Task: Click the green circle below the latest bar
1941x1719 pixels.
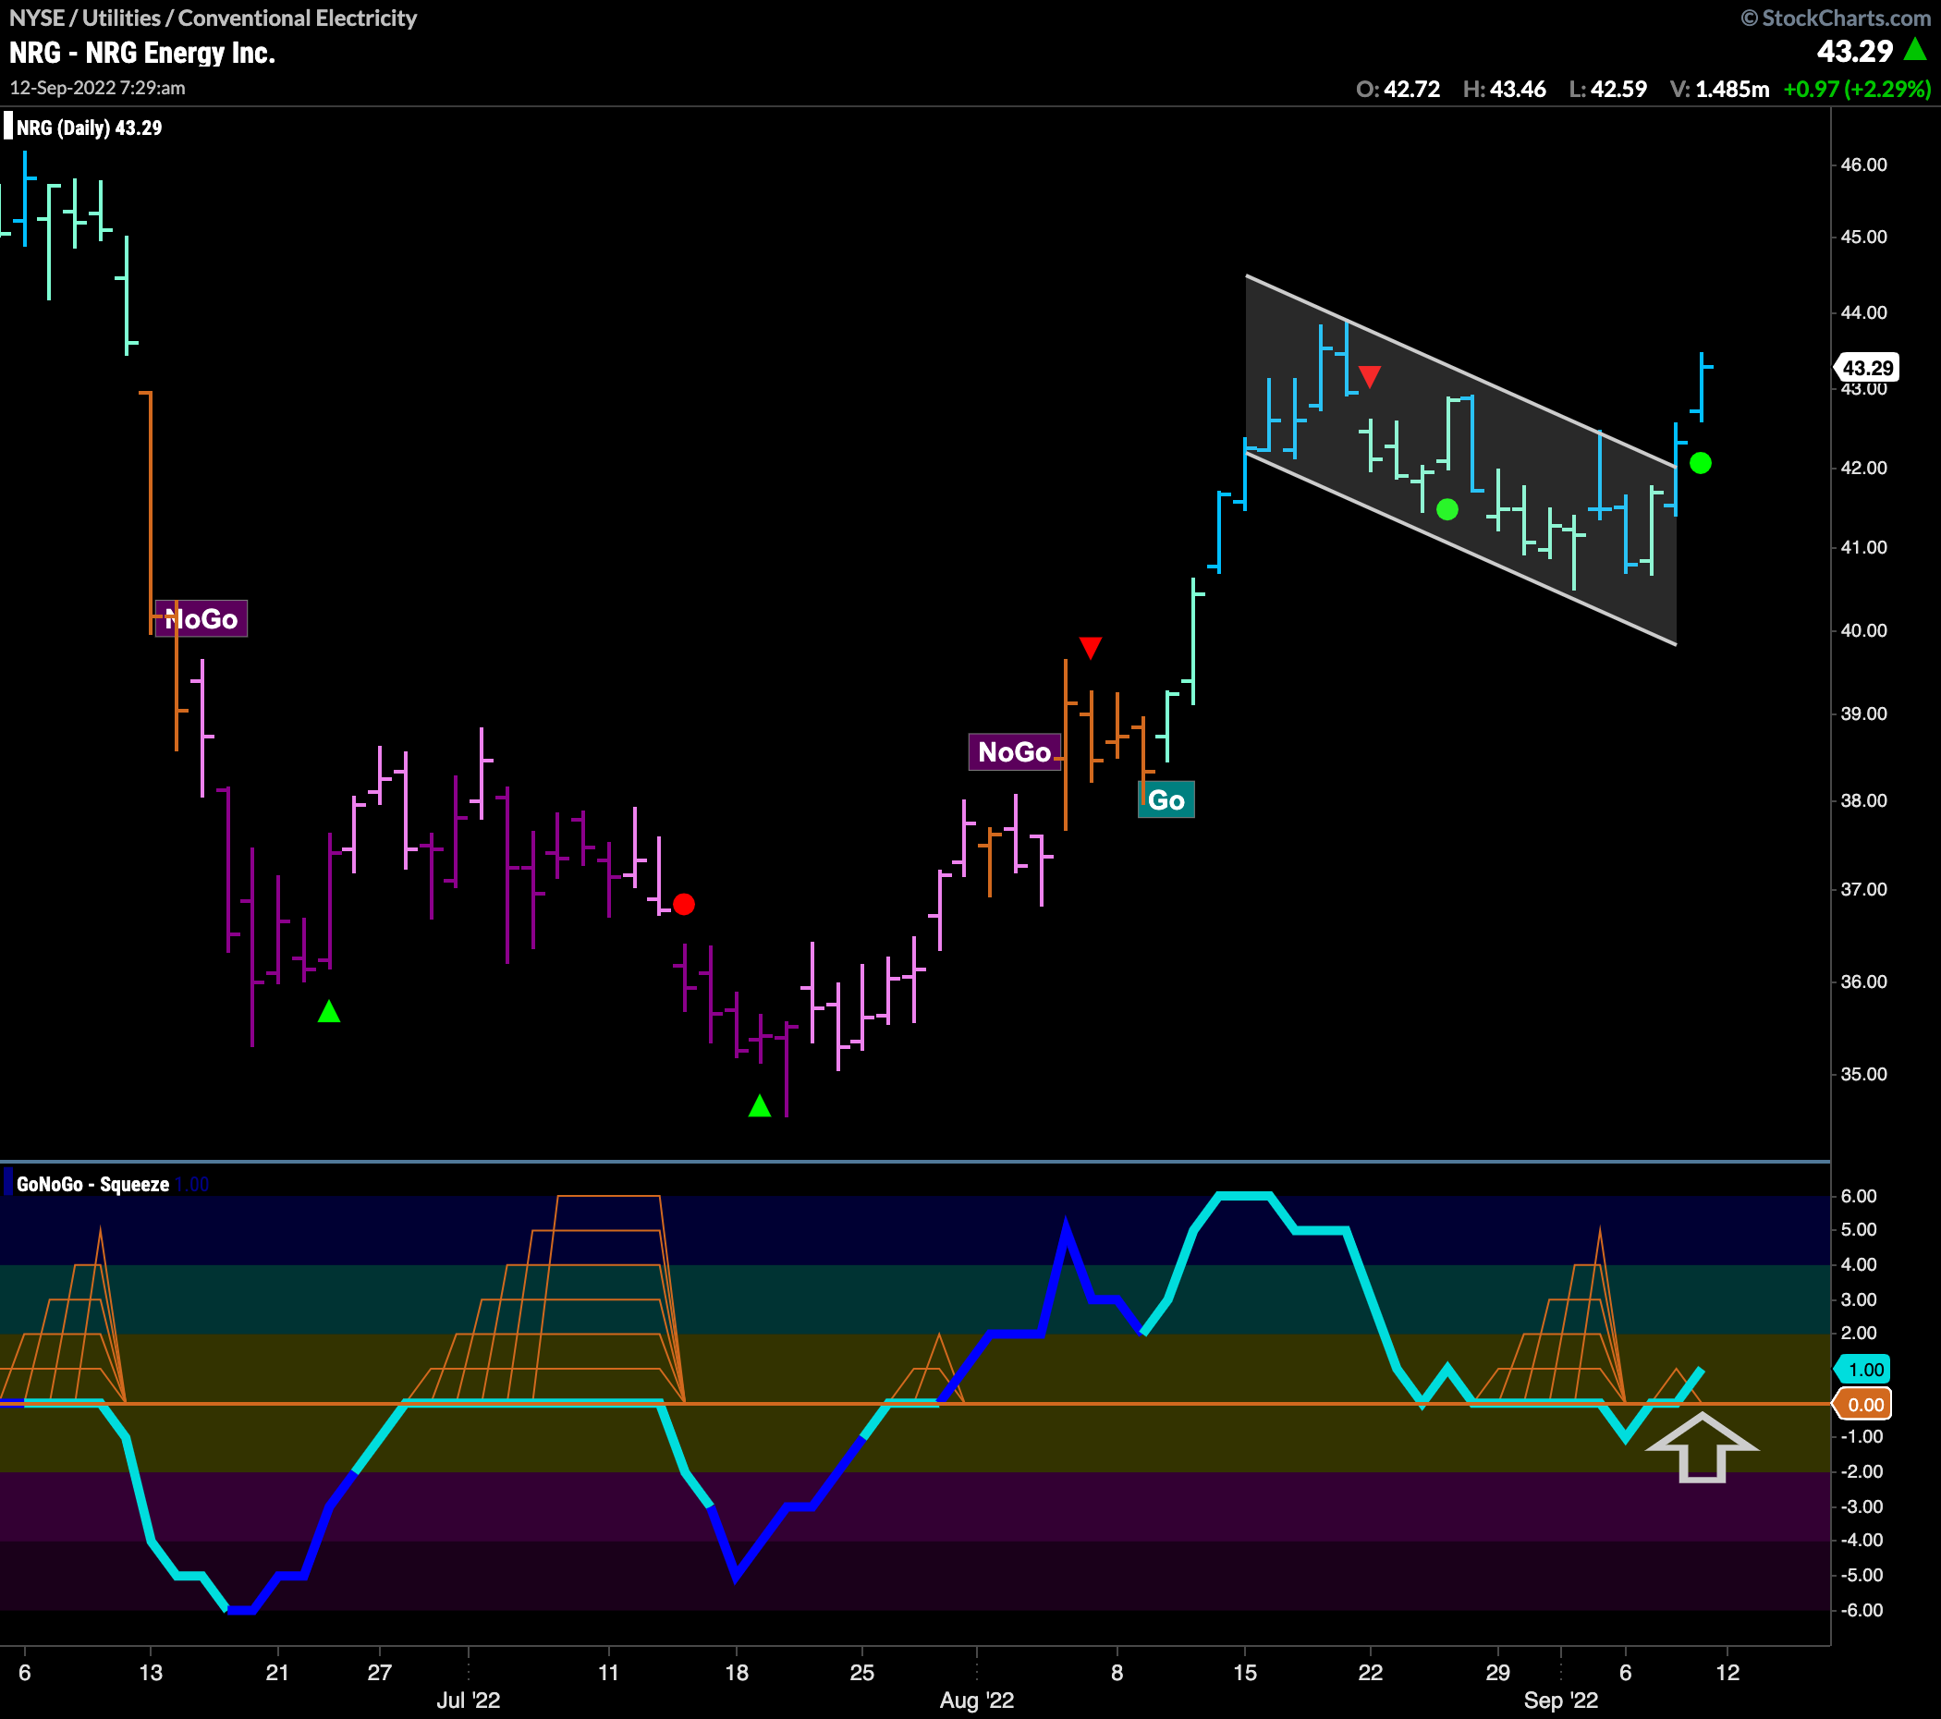Action: (1701, 463)
